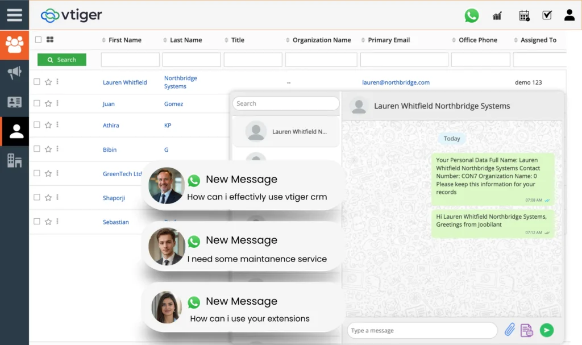The width and height of the screenshot is (582, 345).
Task: Open the message templates icon near the chat input
Action: coord(526,330)
